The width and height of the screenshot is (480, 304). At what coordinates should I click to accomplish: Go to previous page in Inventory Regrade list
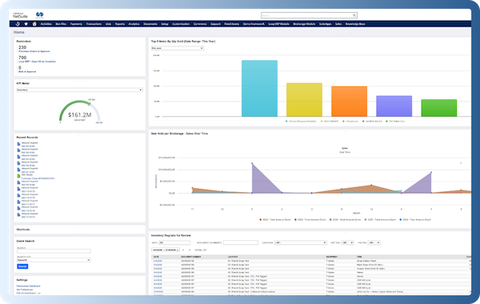(x=183, y=250)
